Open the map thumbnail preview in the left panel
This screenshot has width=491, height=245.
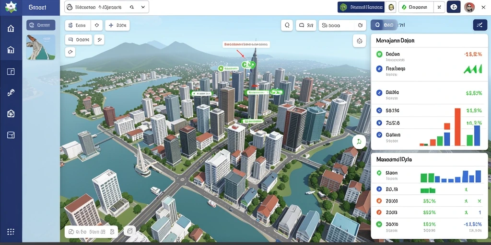pos(41,47)
